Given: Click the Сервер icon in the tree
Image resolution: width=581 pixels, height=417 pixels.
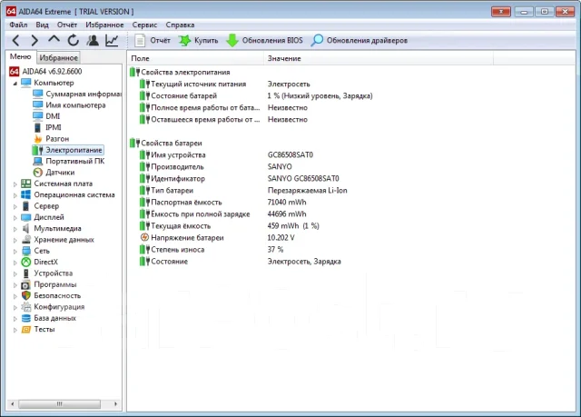Looking at the screenshot, I should click(x=26, y=205).
